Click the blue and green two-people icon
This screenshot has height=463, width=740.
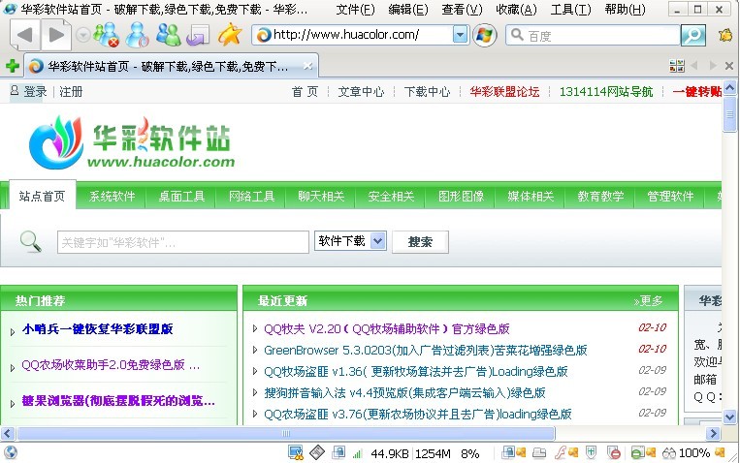pyautogui.click(x=168, y=36)
